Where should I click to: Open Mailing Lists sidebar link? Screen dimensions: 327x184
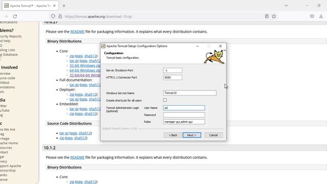[8, 50]
